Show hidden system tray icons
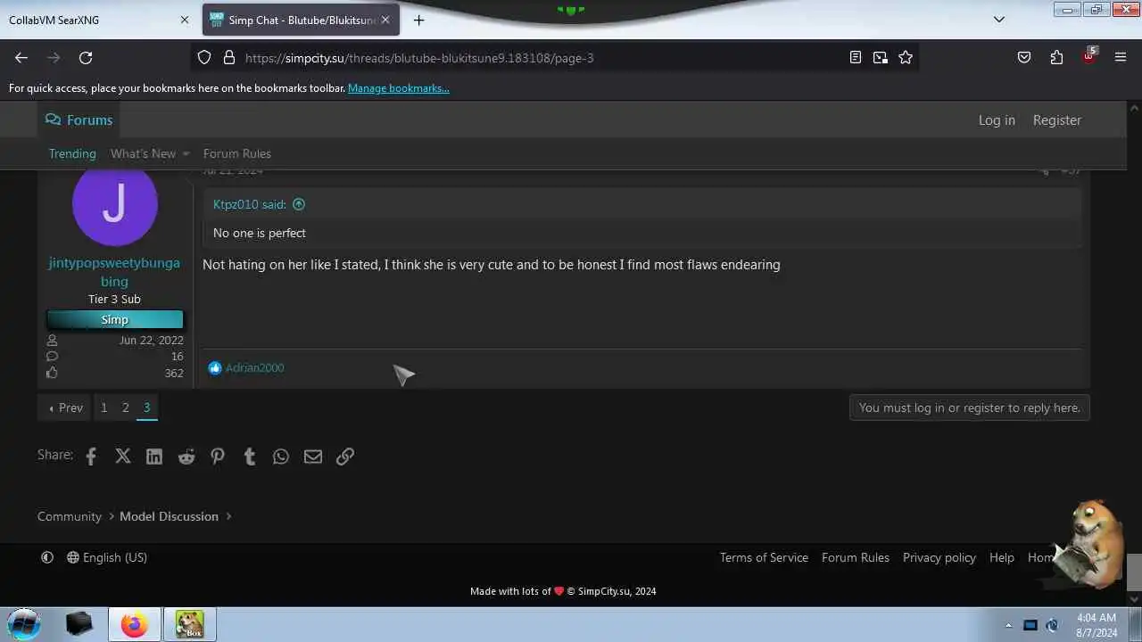 pyautogui.click(x=1008, y=625)
